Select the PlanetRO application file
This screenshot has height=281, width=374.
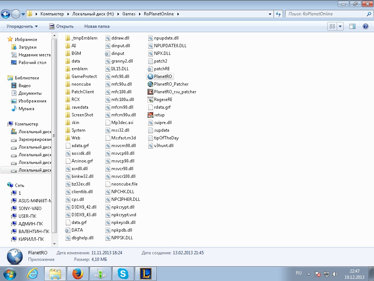[x=160, y=76]
